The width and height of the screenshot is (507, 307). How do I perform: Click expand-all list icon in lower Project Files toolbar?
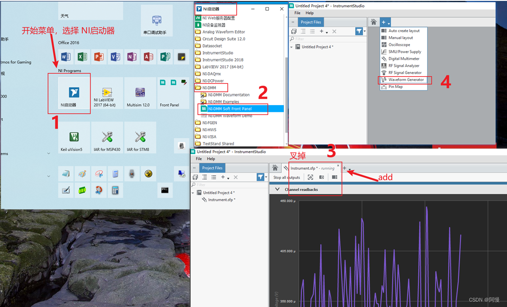[204, 177]
